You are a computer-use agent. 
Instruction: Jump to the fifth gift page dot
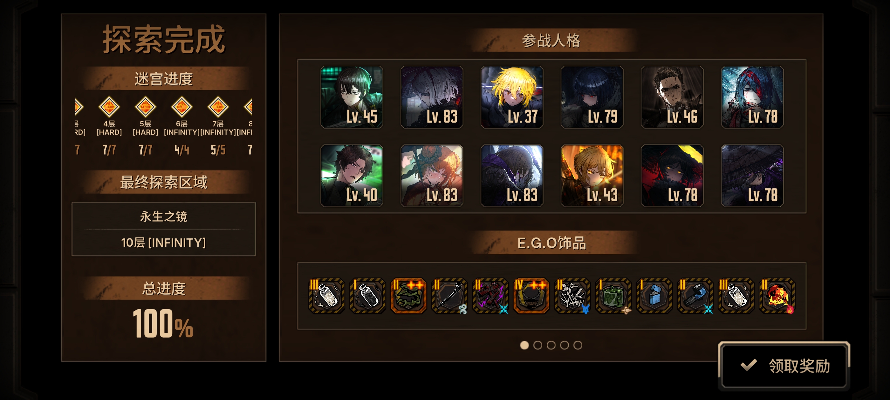pyautogui.click(x=578, y=345)
